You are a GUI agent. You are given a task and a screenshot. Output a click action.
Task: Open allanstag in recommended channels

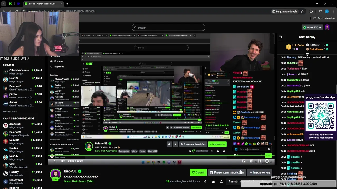tap(22, 125)
